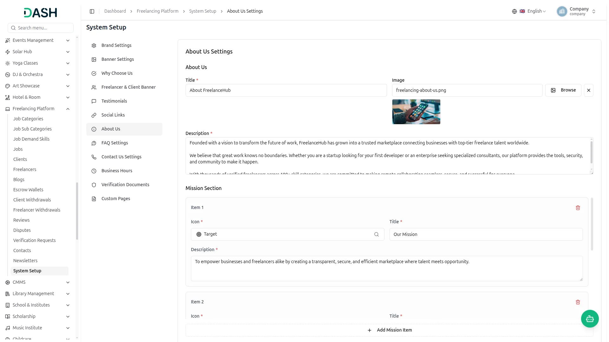The image size is (609, 342).
Task: Open the Newsletters sidebar link
Action: point(25,261)
